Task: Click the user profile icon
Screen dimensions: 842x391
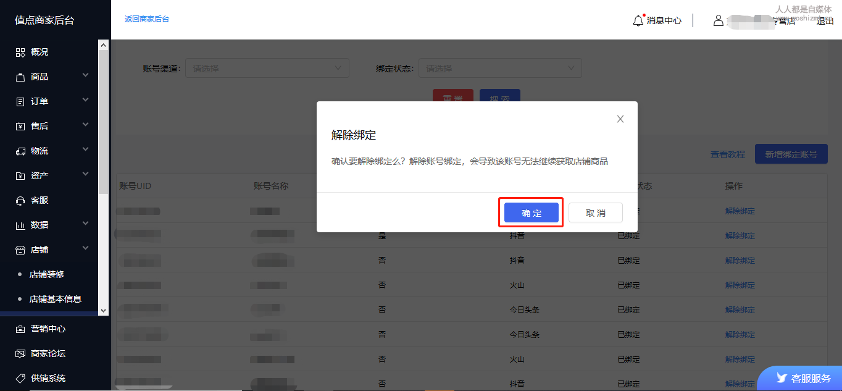Action: tap(718, 20)
